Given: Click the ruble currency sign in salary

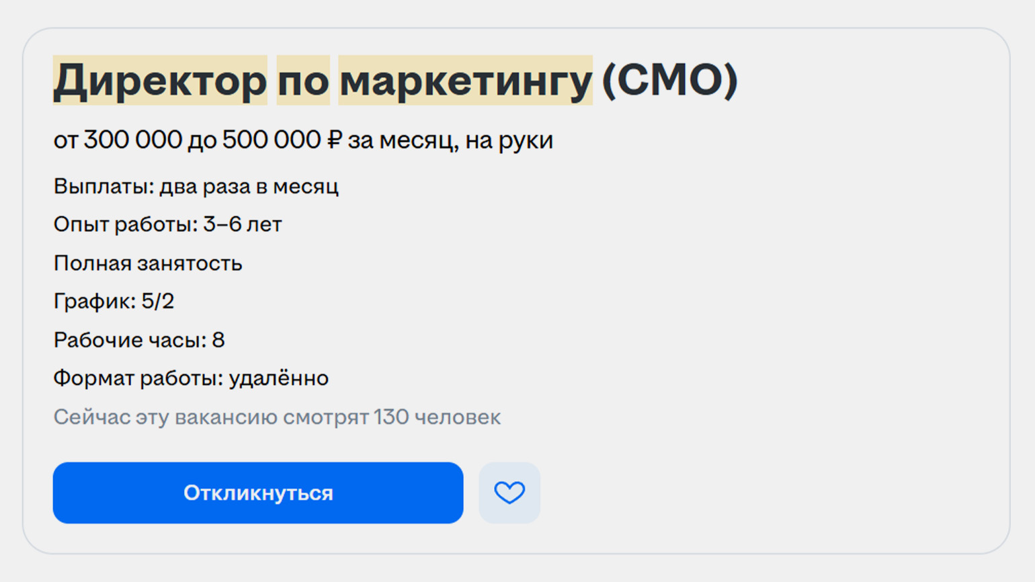Looking at the screenshot, I should coord(335,140).
